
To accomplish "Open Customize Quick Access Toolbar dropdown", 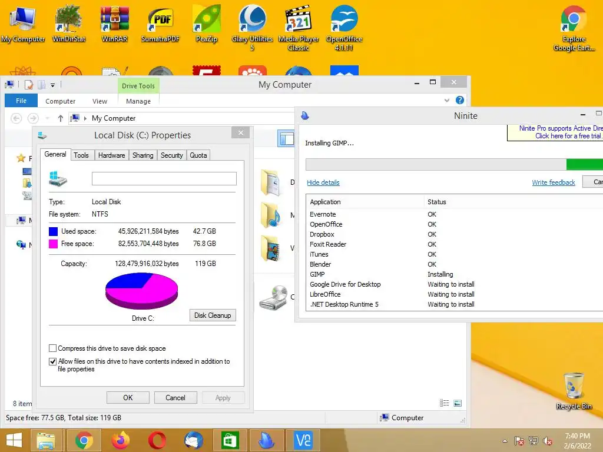I will coord(52,85).
